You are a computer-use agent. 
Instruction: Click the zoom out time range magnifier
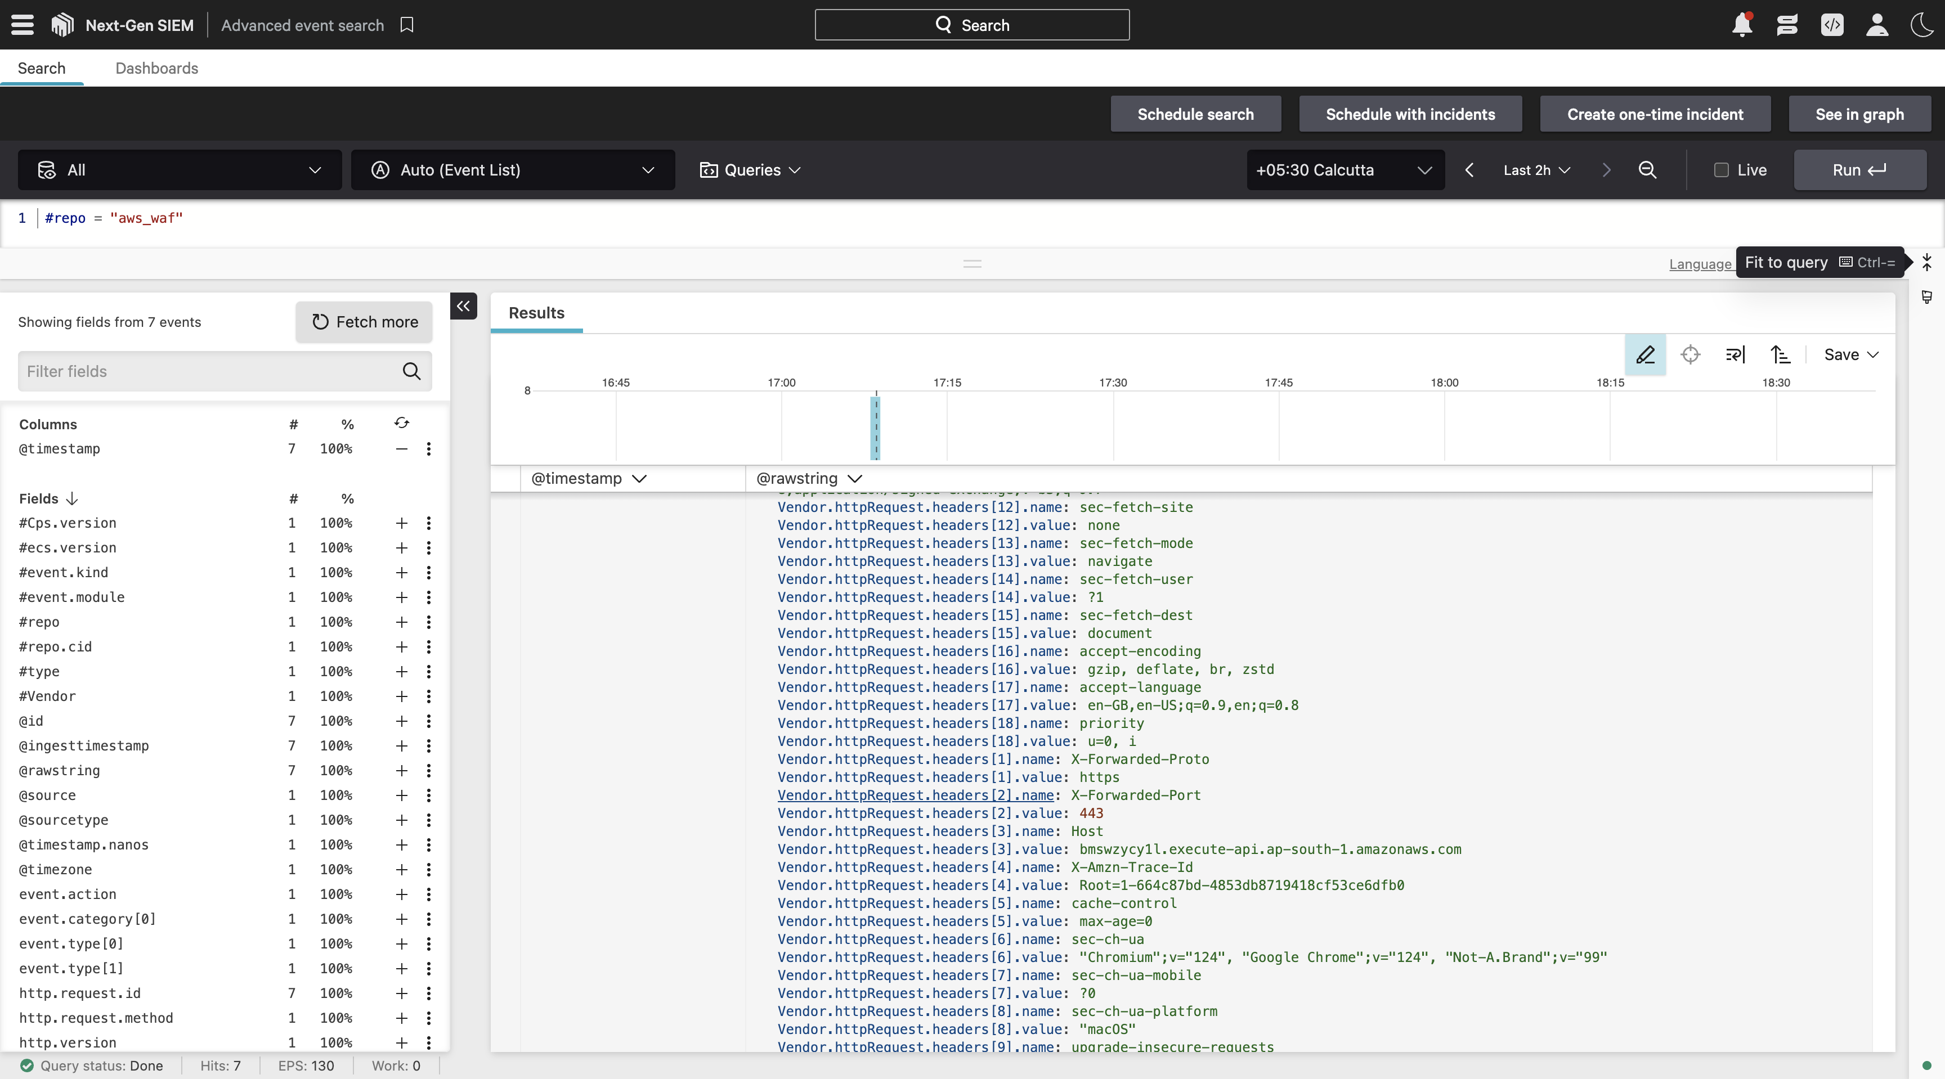click(1647, 170)
